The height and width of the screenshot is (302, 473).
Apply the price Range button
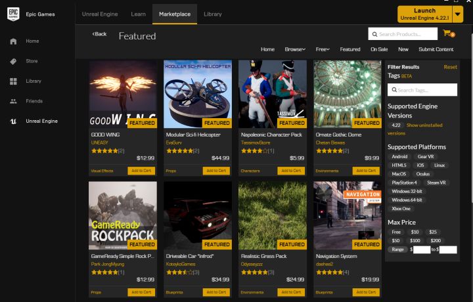coord(397,249)
